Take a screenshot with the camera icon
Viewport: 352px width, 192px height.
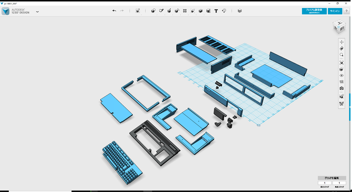click(x=341, y=88)
